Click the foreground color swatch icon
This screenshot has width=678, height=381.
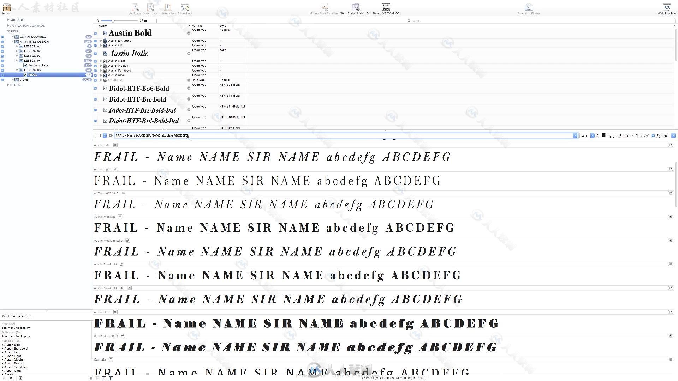[x=604, y=135]
